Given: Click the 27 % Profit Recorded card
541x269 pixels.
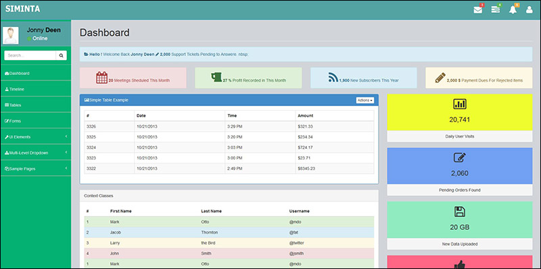Looking at the screenshot, I should pyautogui.click(x=248, y=78).
